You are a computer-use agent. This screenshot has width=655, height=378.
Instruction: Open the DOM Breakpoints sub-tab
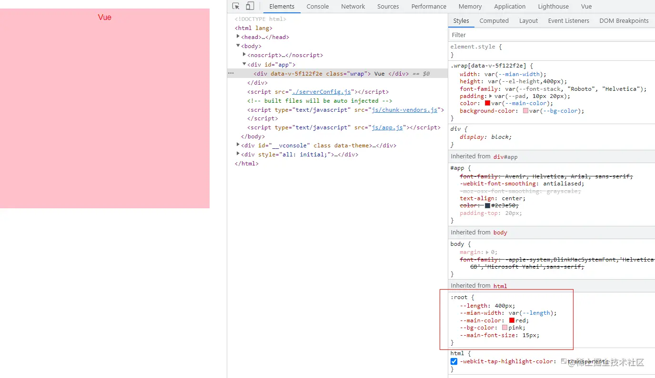624,21
